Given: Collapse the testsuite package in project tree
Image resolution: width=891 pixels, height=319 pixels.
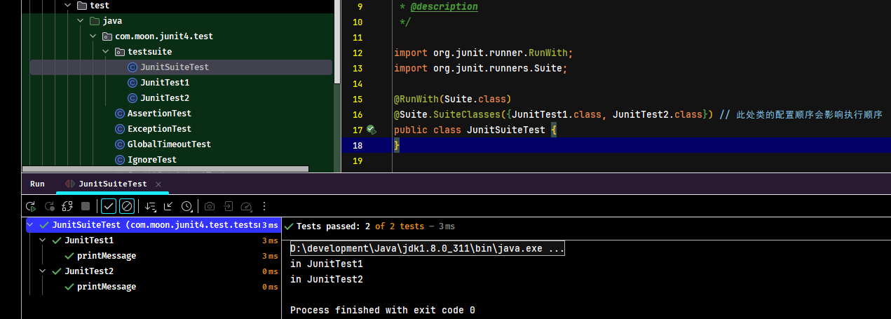Looking at the screenshot, I should pos(106,52).
